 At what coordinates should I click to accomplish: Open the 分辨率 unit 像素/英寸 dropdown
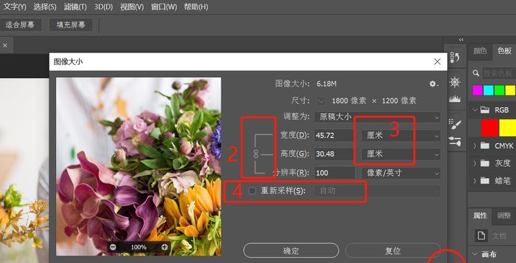(401, 173)
